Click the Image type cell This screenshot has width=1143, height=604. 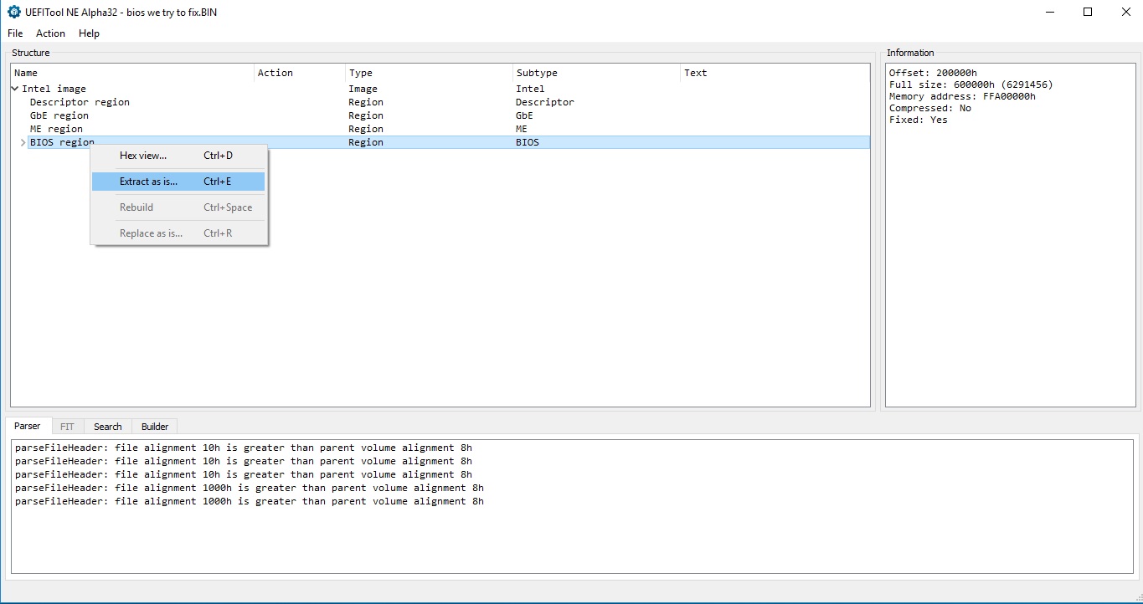click(363, 89)
